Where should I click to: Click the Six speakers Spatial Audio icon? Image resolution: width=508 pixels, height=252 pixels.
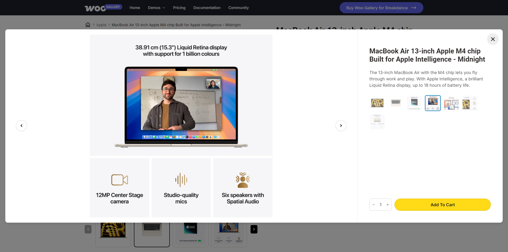[x=243, y=180]
